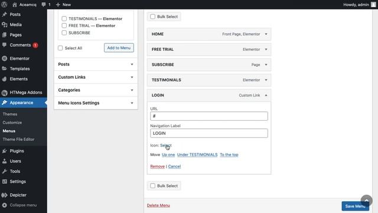This screenshot has width=378, height=213.
Task: Expand the Categories panel arrow
Action: coord(132,90)
